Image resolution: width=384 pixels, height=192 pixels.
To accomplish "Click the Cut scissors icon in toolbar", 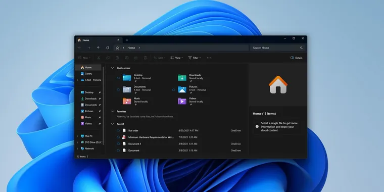I will click(99, 58).
